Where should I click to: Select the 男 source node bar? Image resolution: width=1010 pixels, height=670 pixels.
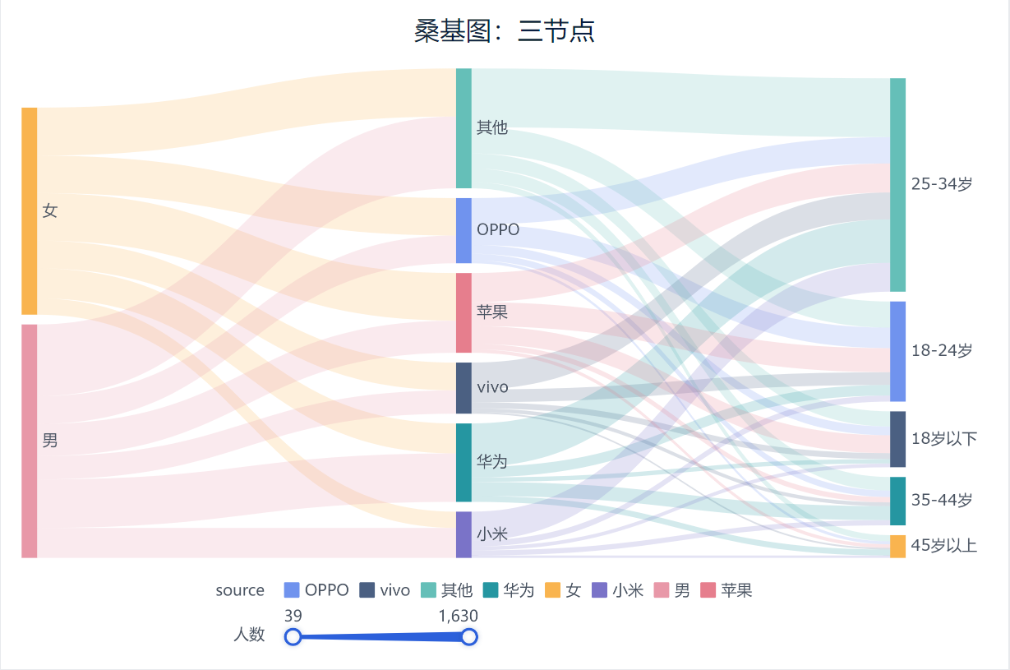30,441
